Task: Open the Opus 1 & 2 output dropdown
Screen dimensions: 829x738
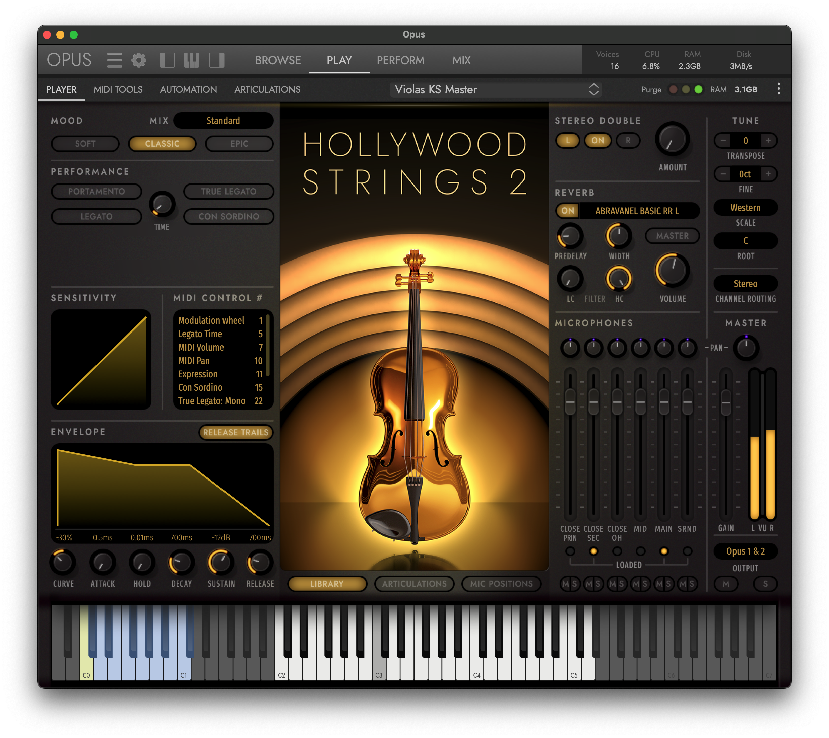Action: click(x=746, y=551)
